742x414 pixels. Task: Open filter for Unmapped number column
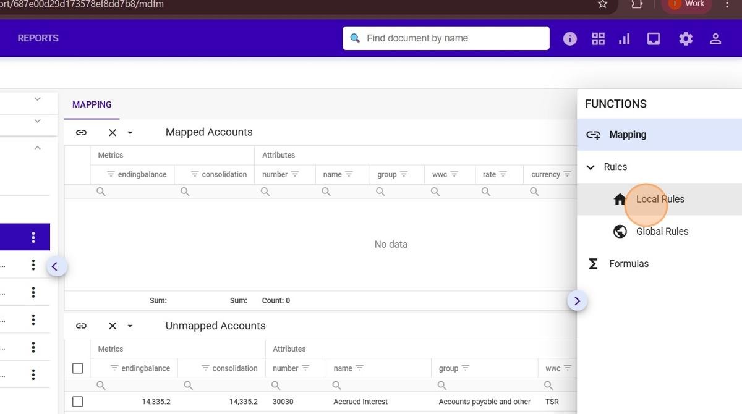(x=305, y=368)
